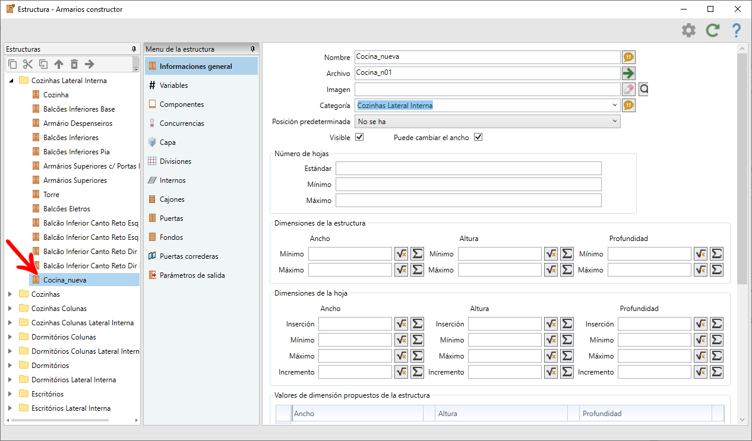This screenshot has width=752, height=441.
Task: Open the Divisiones menu section
Action: [201, 161]
